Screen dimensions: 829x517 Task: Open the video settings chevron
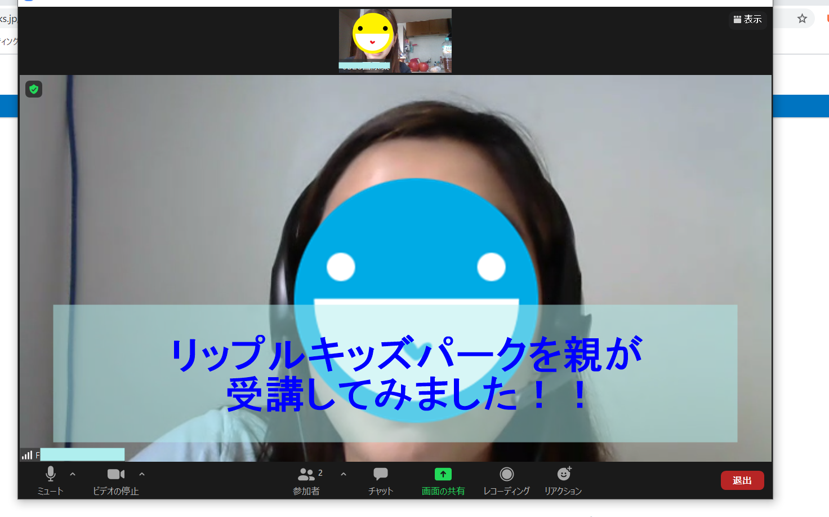142,474
